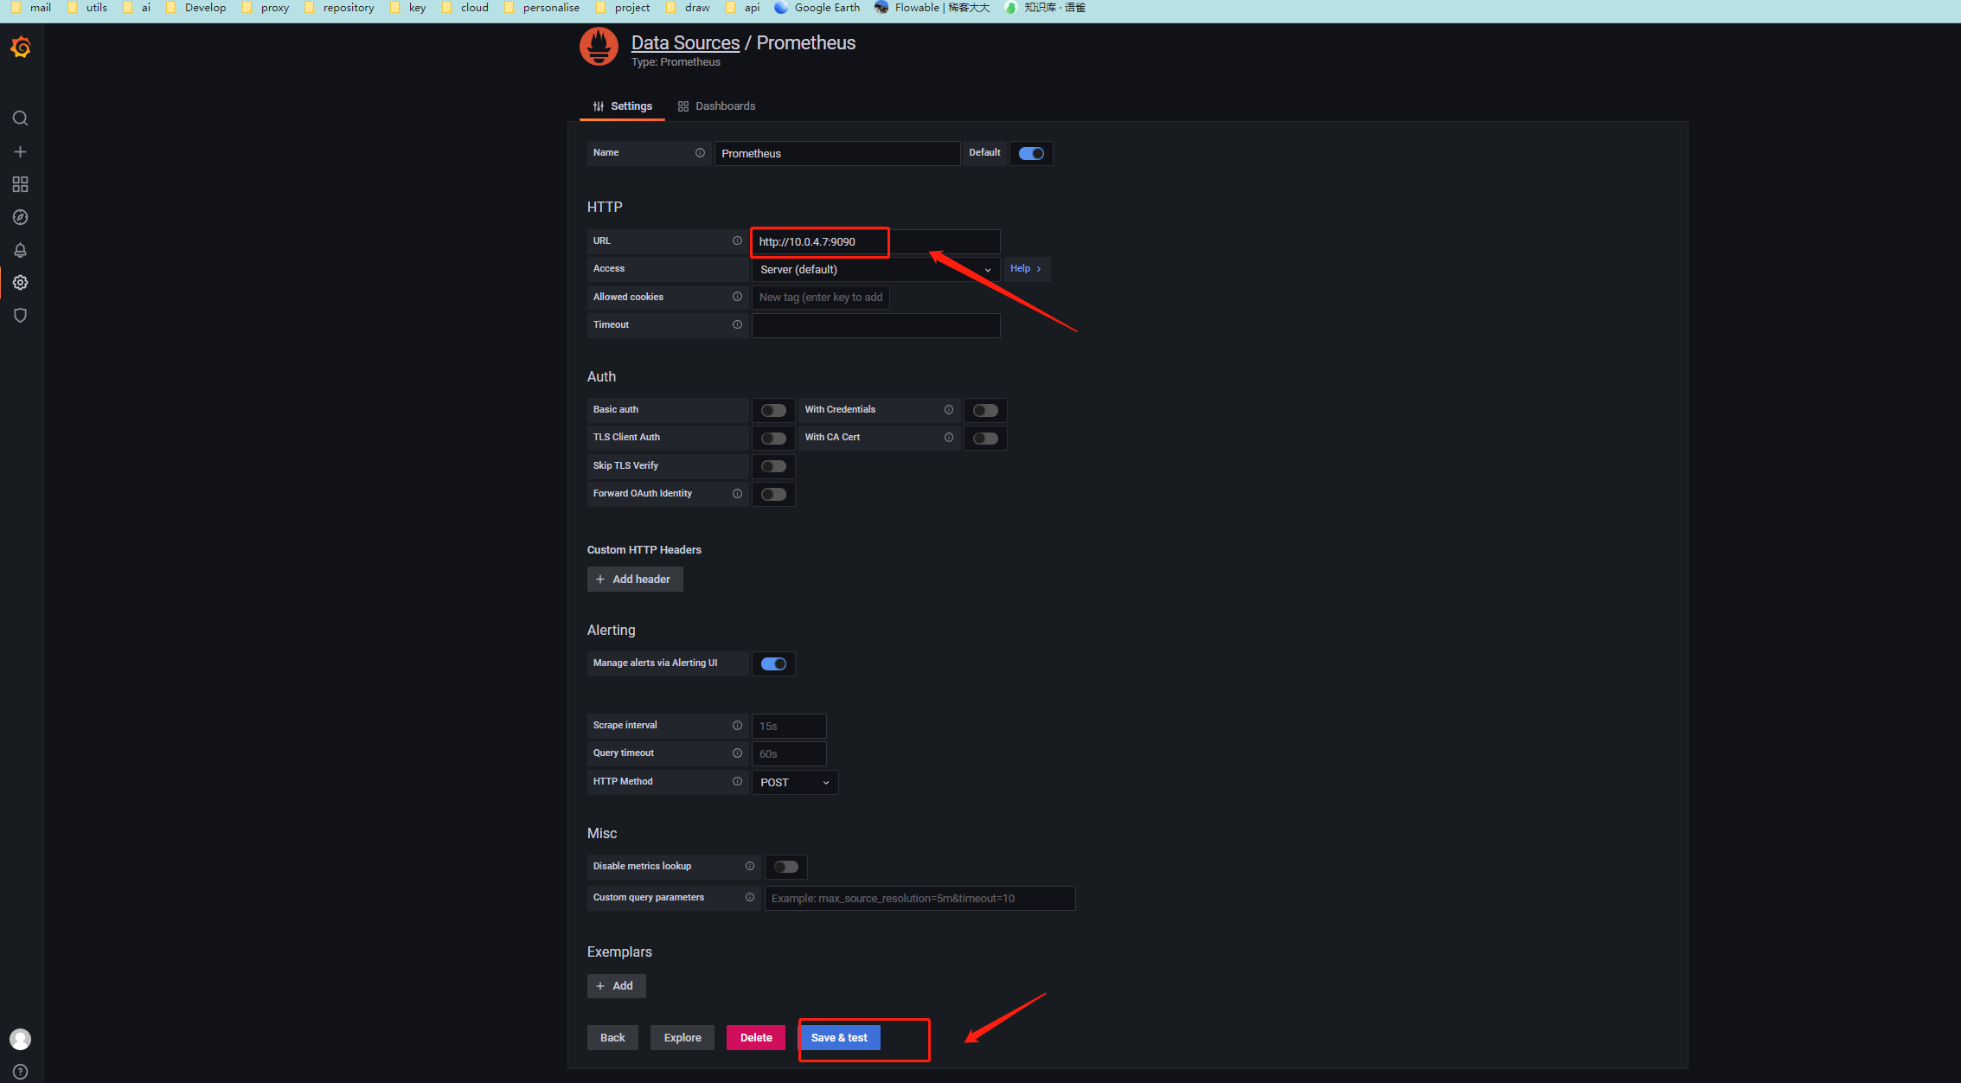Show the info icon for Timeout
This screenshot has width=1961, height=1083.
[x=737, y=325]
